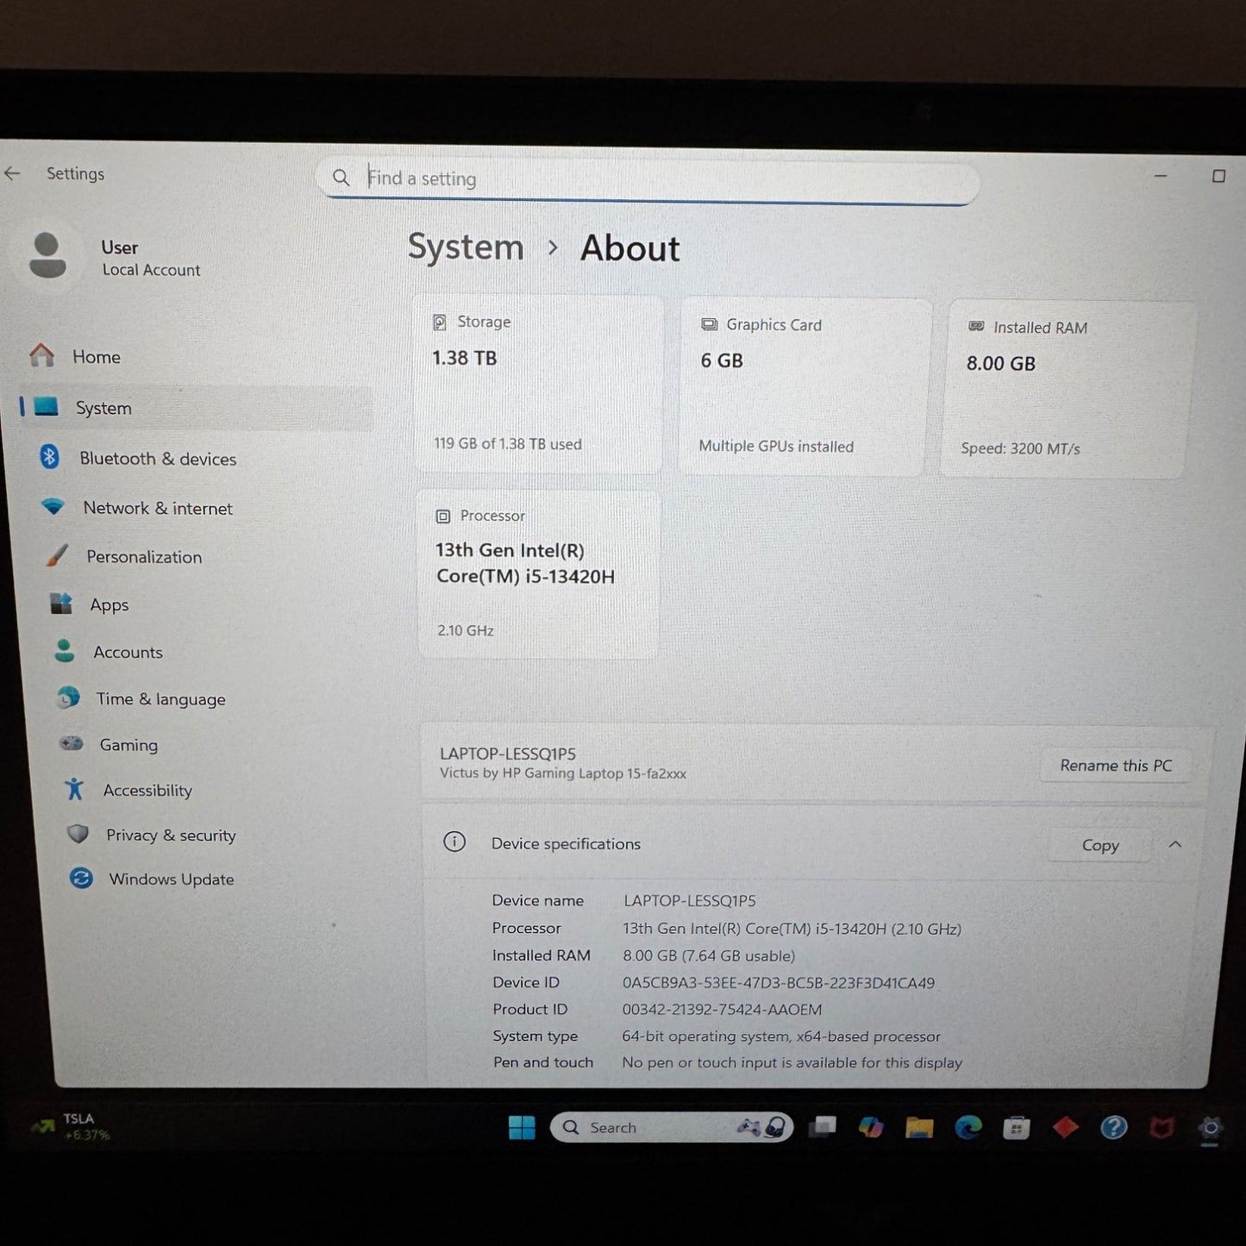This screenshot has height=1246, width=1246.
Task: Open the Processor i5-13420H card
Action: 539,575
